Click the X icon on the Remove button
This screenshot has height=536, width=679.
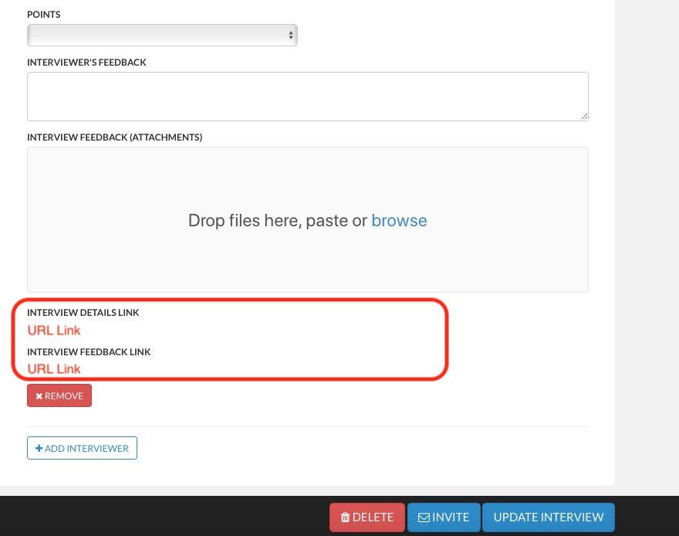tap(39, 396)
